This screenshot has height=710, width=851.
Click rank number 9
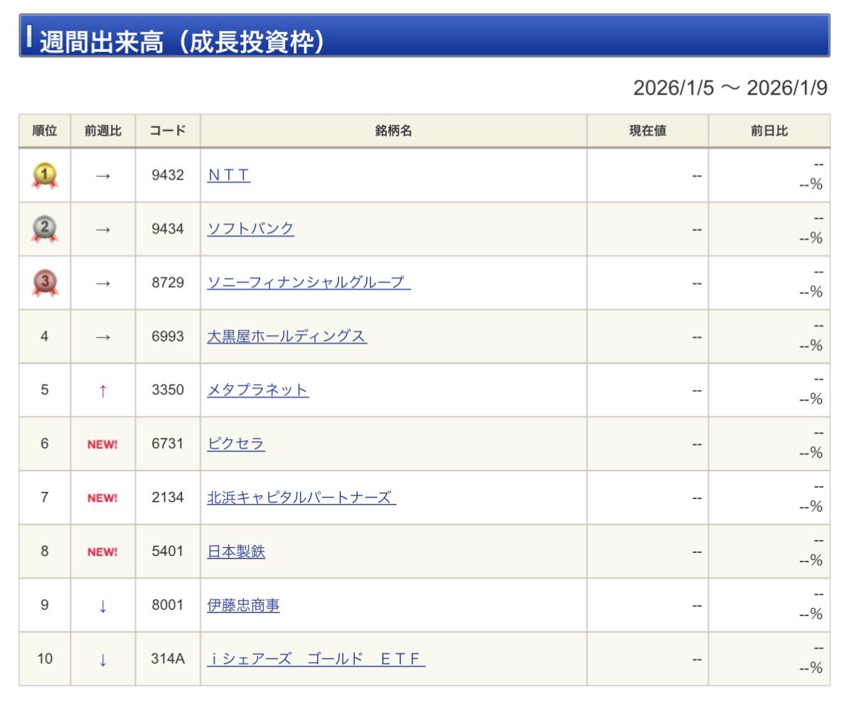(x=45, y=605)
